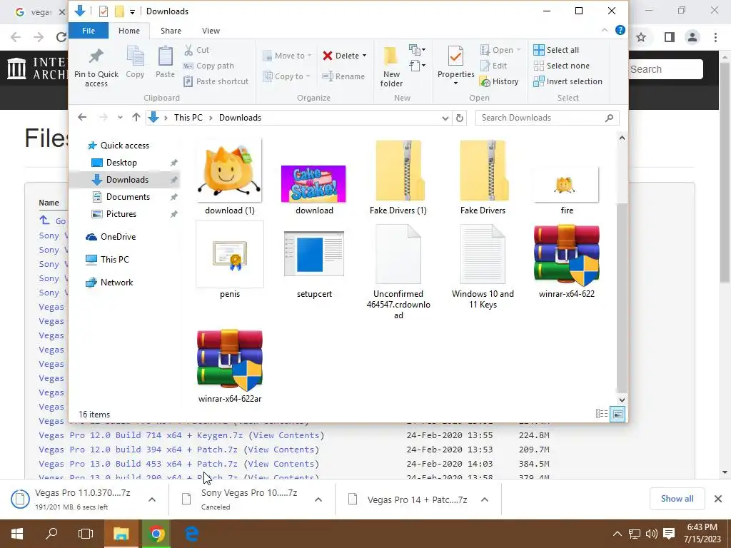Open Chrome three-dot menu
Screen dimensions: 731x548
pos(715,37)
